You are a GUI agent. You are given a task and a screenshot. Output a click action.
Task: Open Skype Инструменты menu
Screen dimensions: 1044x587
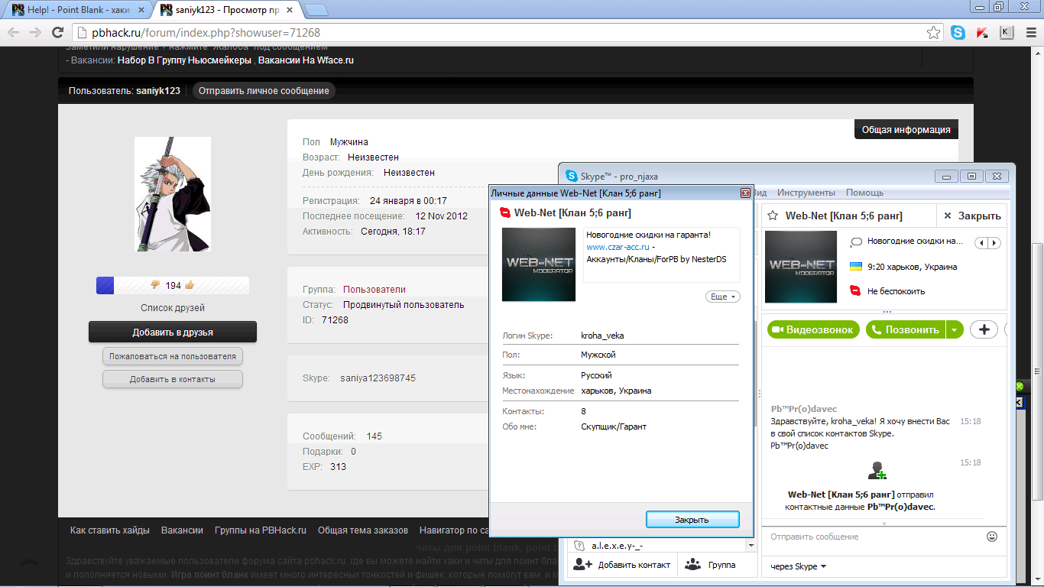click(x=806, y=193)
